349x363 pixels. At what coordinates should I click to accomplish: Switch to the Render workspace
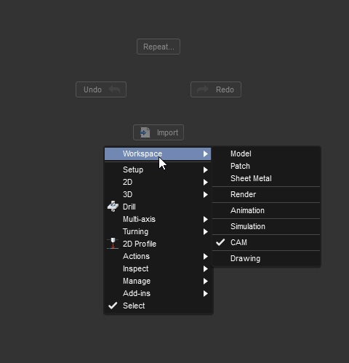(x=267, y=194)
